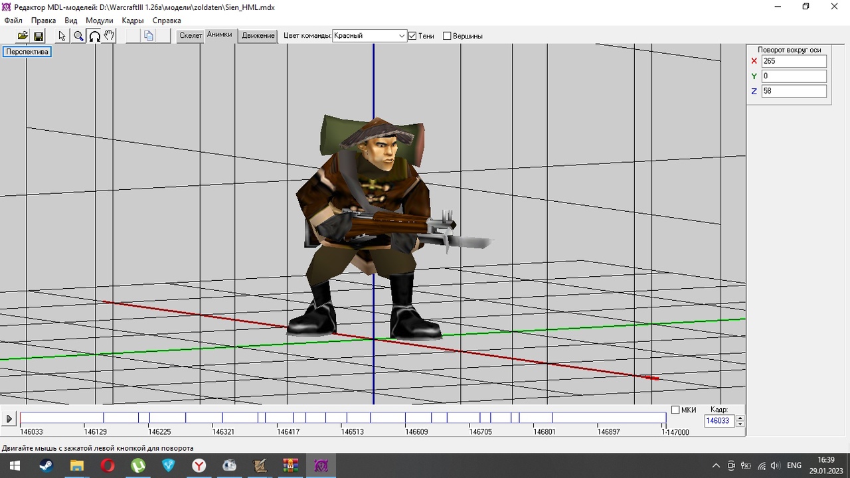Viewport: 850px width, 478px height.
Task: Pick the hand pan tool
Action: click(x=110, y=36)
